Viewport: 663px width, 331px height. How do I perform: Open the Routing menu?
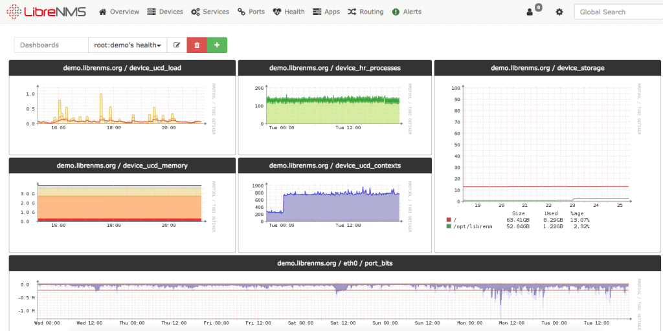pos(365,12)
